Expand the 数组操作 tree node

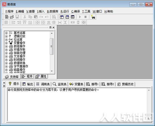pos(6,47)
